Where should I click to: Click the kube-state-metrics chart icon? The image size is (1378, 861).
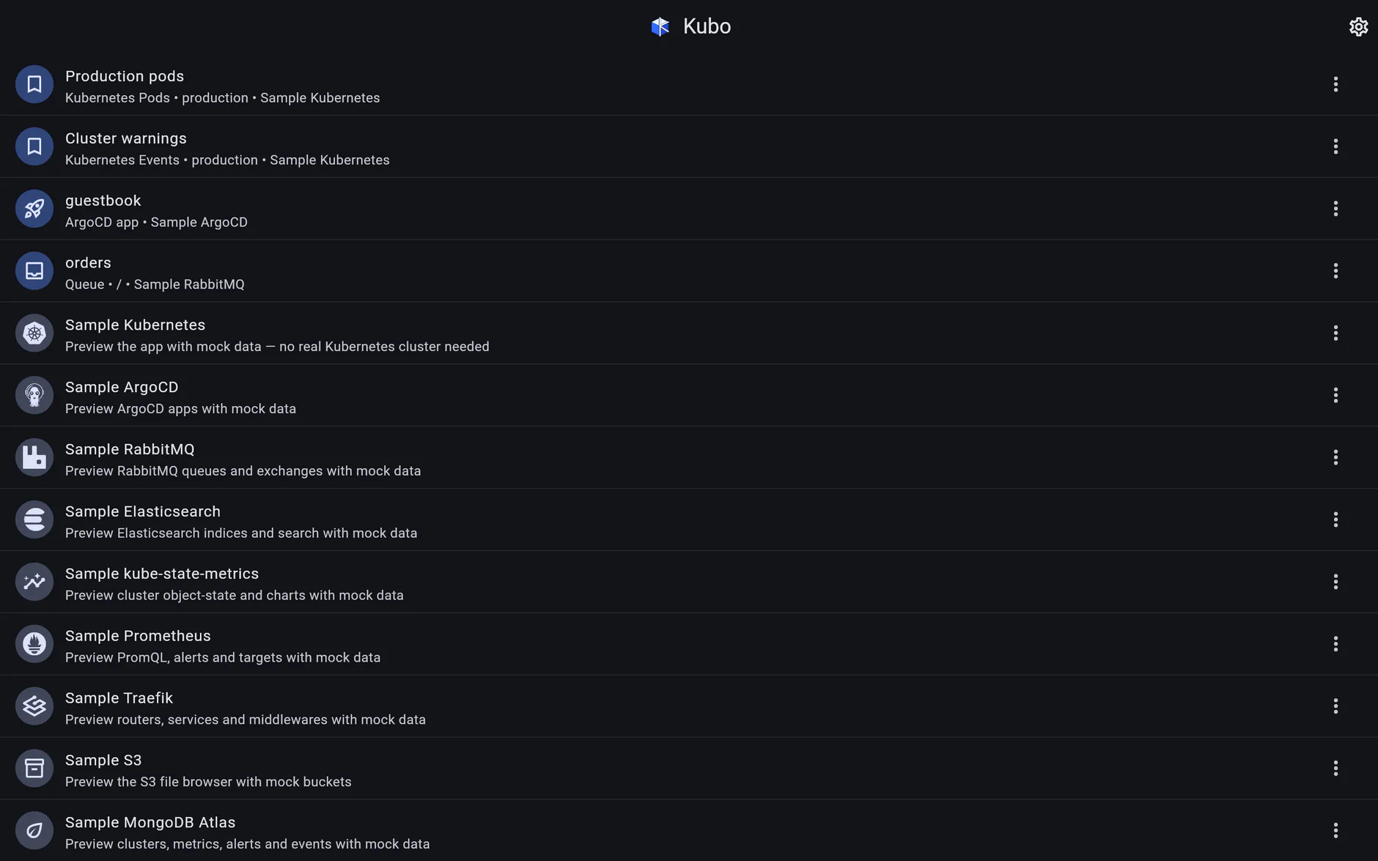coord(34,582)
